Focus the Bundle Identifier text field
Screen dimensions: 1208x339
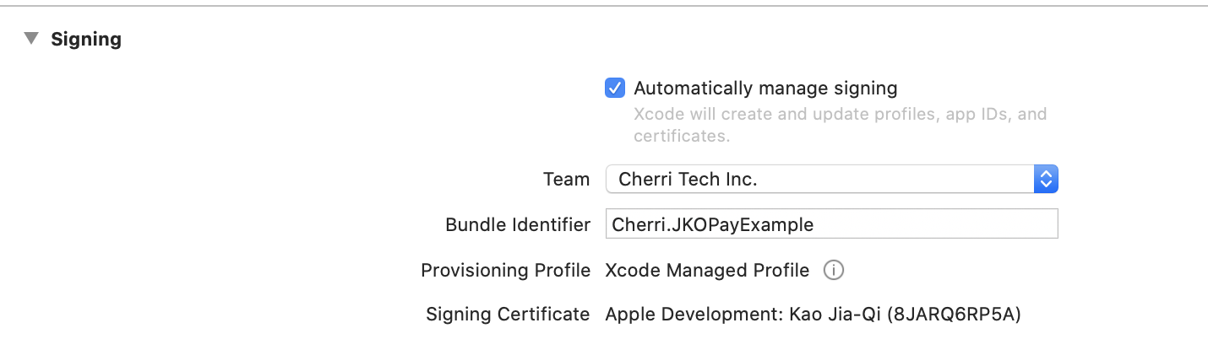[x=832, y=224]
